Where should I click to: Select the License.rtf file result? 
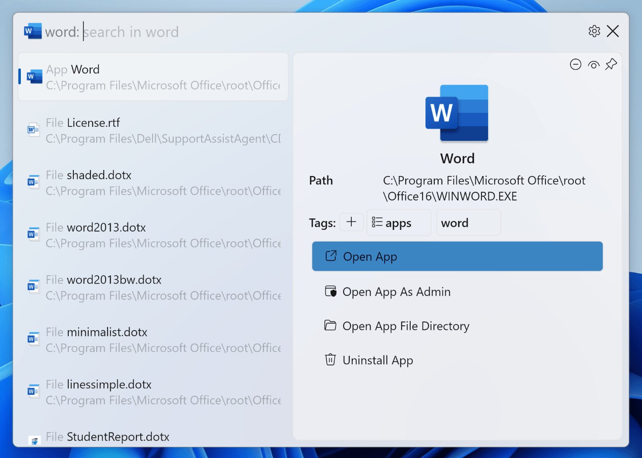coord(153,130)
